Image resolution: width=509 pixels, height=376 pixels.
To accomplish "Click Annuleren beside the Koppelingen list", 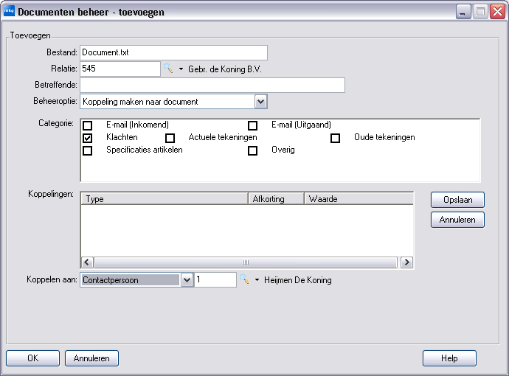I will point(457,220).
